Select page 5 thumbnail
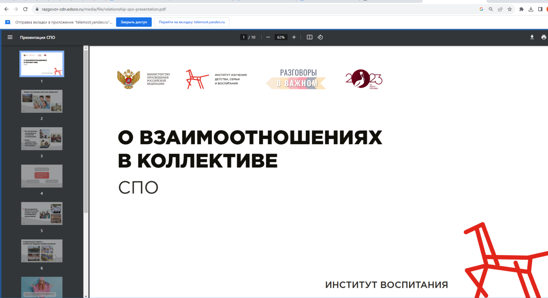 (x=42, y=213)
